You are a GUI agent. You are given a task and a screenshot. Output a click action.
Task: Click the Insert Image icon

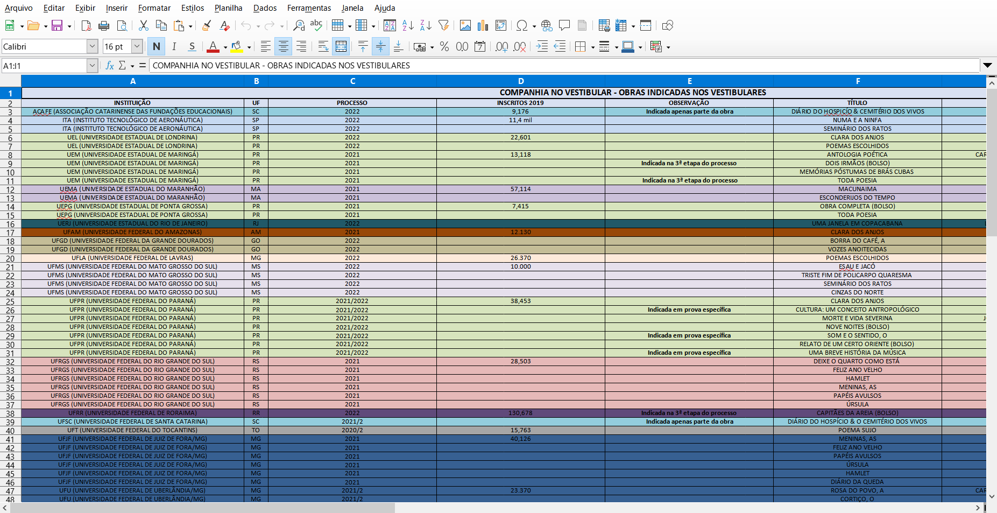click(465, 26)
